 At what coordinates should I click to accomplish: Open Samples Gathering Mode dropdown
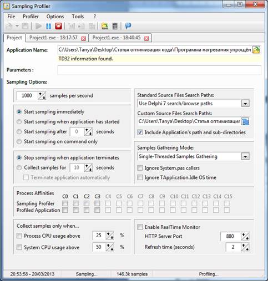245,156
